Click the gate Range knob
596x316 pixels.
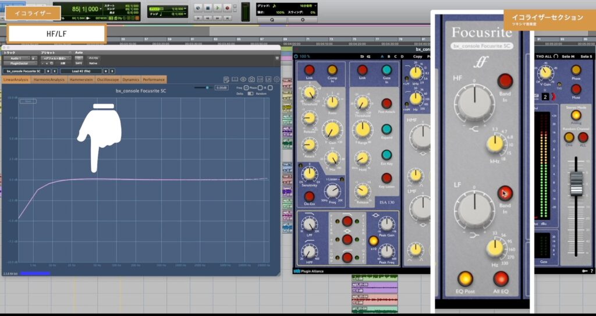363,130
